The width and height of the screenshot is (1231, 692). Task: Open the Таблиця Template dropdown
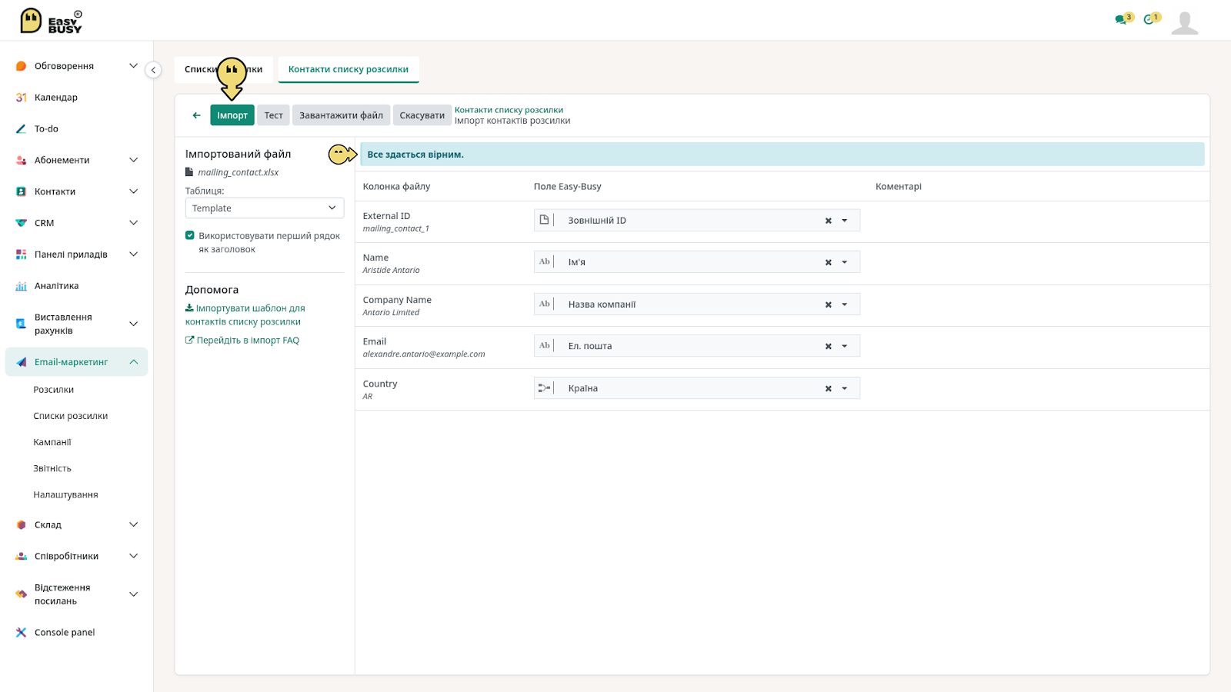(x=264, y=208)
